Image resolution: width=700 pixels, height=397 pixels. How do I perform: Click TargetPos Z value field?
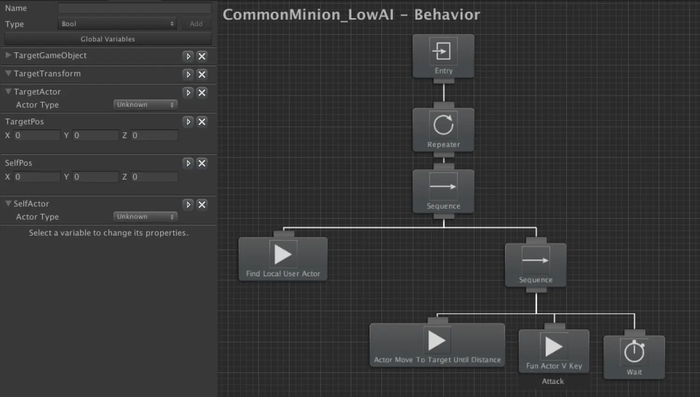(x=154, y=135)
